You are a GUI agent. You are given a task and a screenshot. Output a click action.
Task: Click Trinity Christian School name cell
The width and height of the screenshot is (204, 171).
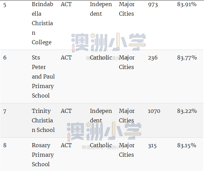click(43, 120)
